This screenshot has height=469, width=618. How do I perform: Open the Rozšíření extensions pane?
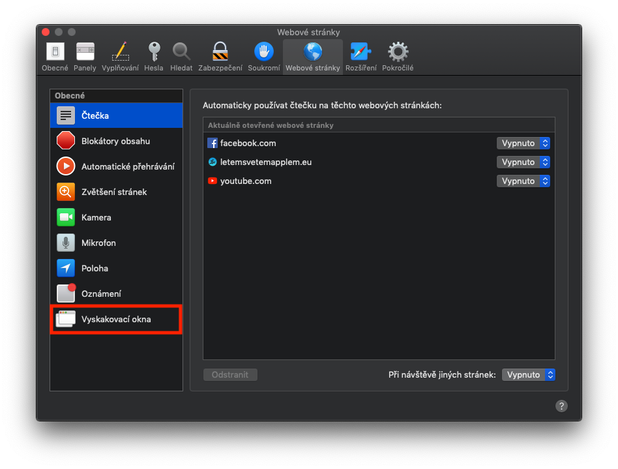pyautogui.click(x=361, y=57)
